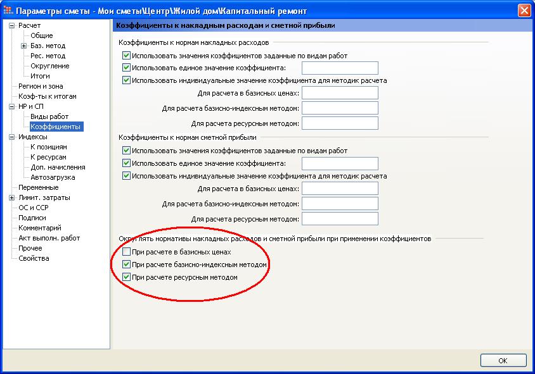Confirm settings with OK button
The height and width of the screenshot is (374, 535).
(x=503, y=361)
